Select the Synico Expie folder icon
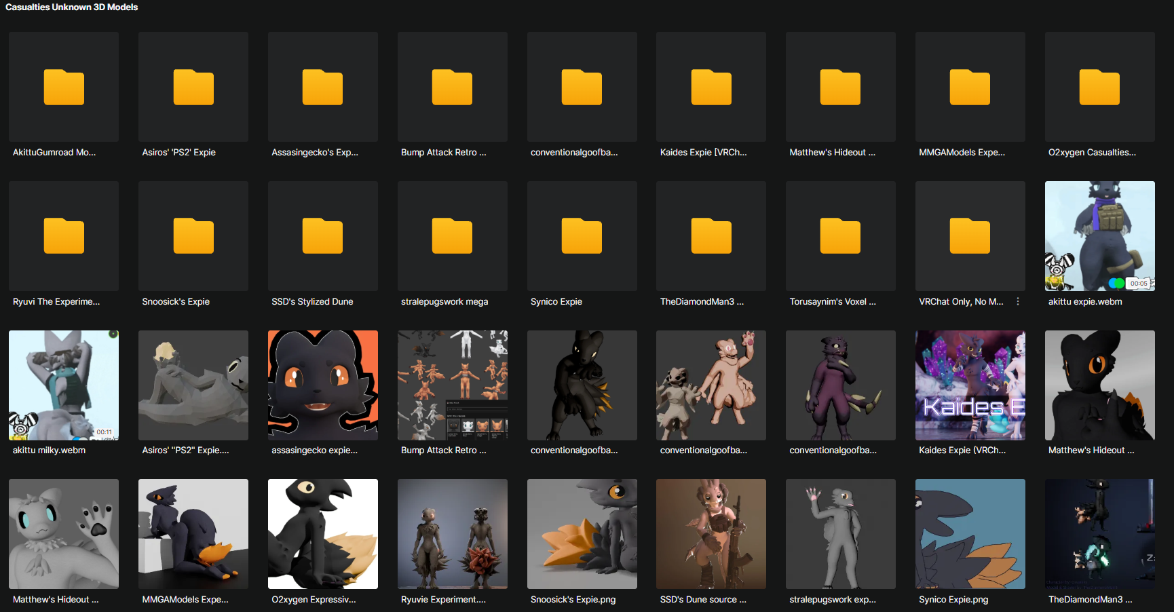 (582, 236)
